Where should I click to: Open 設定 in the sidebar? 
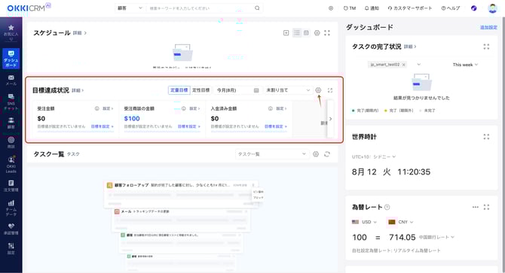tap(11, 249)
